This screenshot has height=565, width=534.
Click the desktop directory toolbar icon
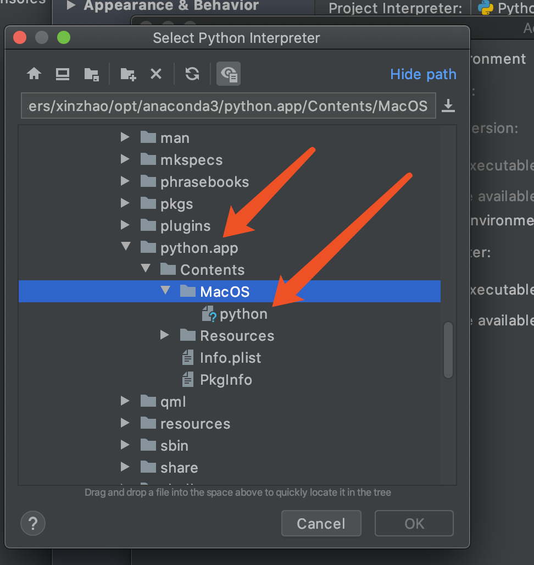point(63,74)
